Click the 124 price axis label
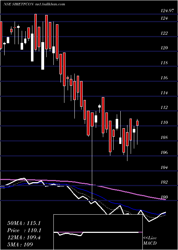 click(164, 18)
